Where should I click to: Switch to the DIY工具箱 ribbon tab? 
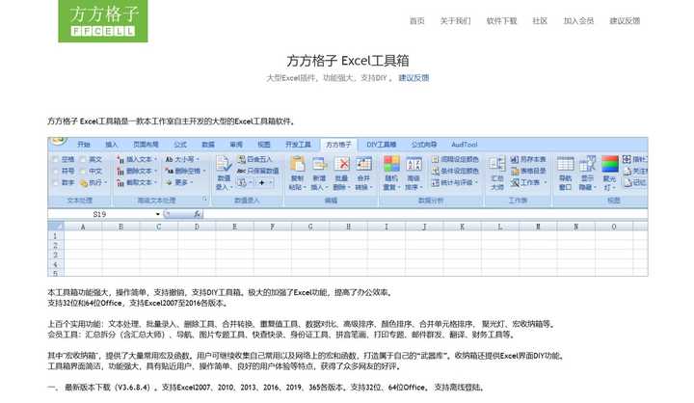click(381, 145)
